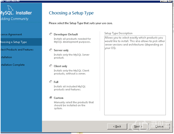
Task: Choose the Server only setup type
Action: tap(51, 50)
